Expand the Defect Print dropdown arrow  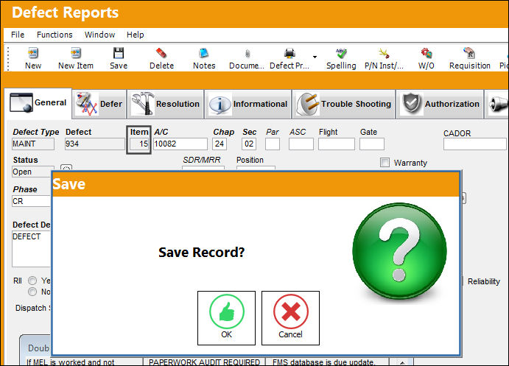pyautogui.click(x=315, y=57)
